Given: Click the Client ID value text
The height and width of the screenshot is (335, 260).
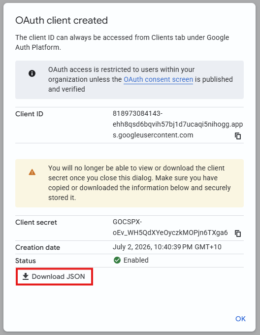Looking at the screenshot, I should coord(178,124).
